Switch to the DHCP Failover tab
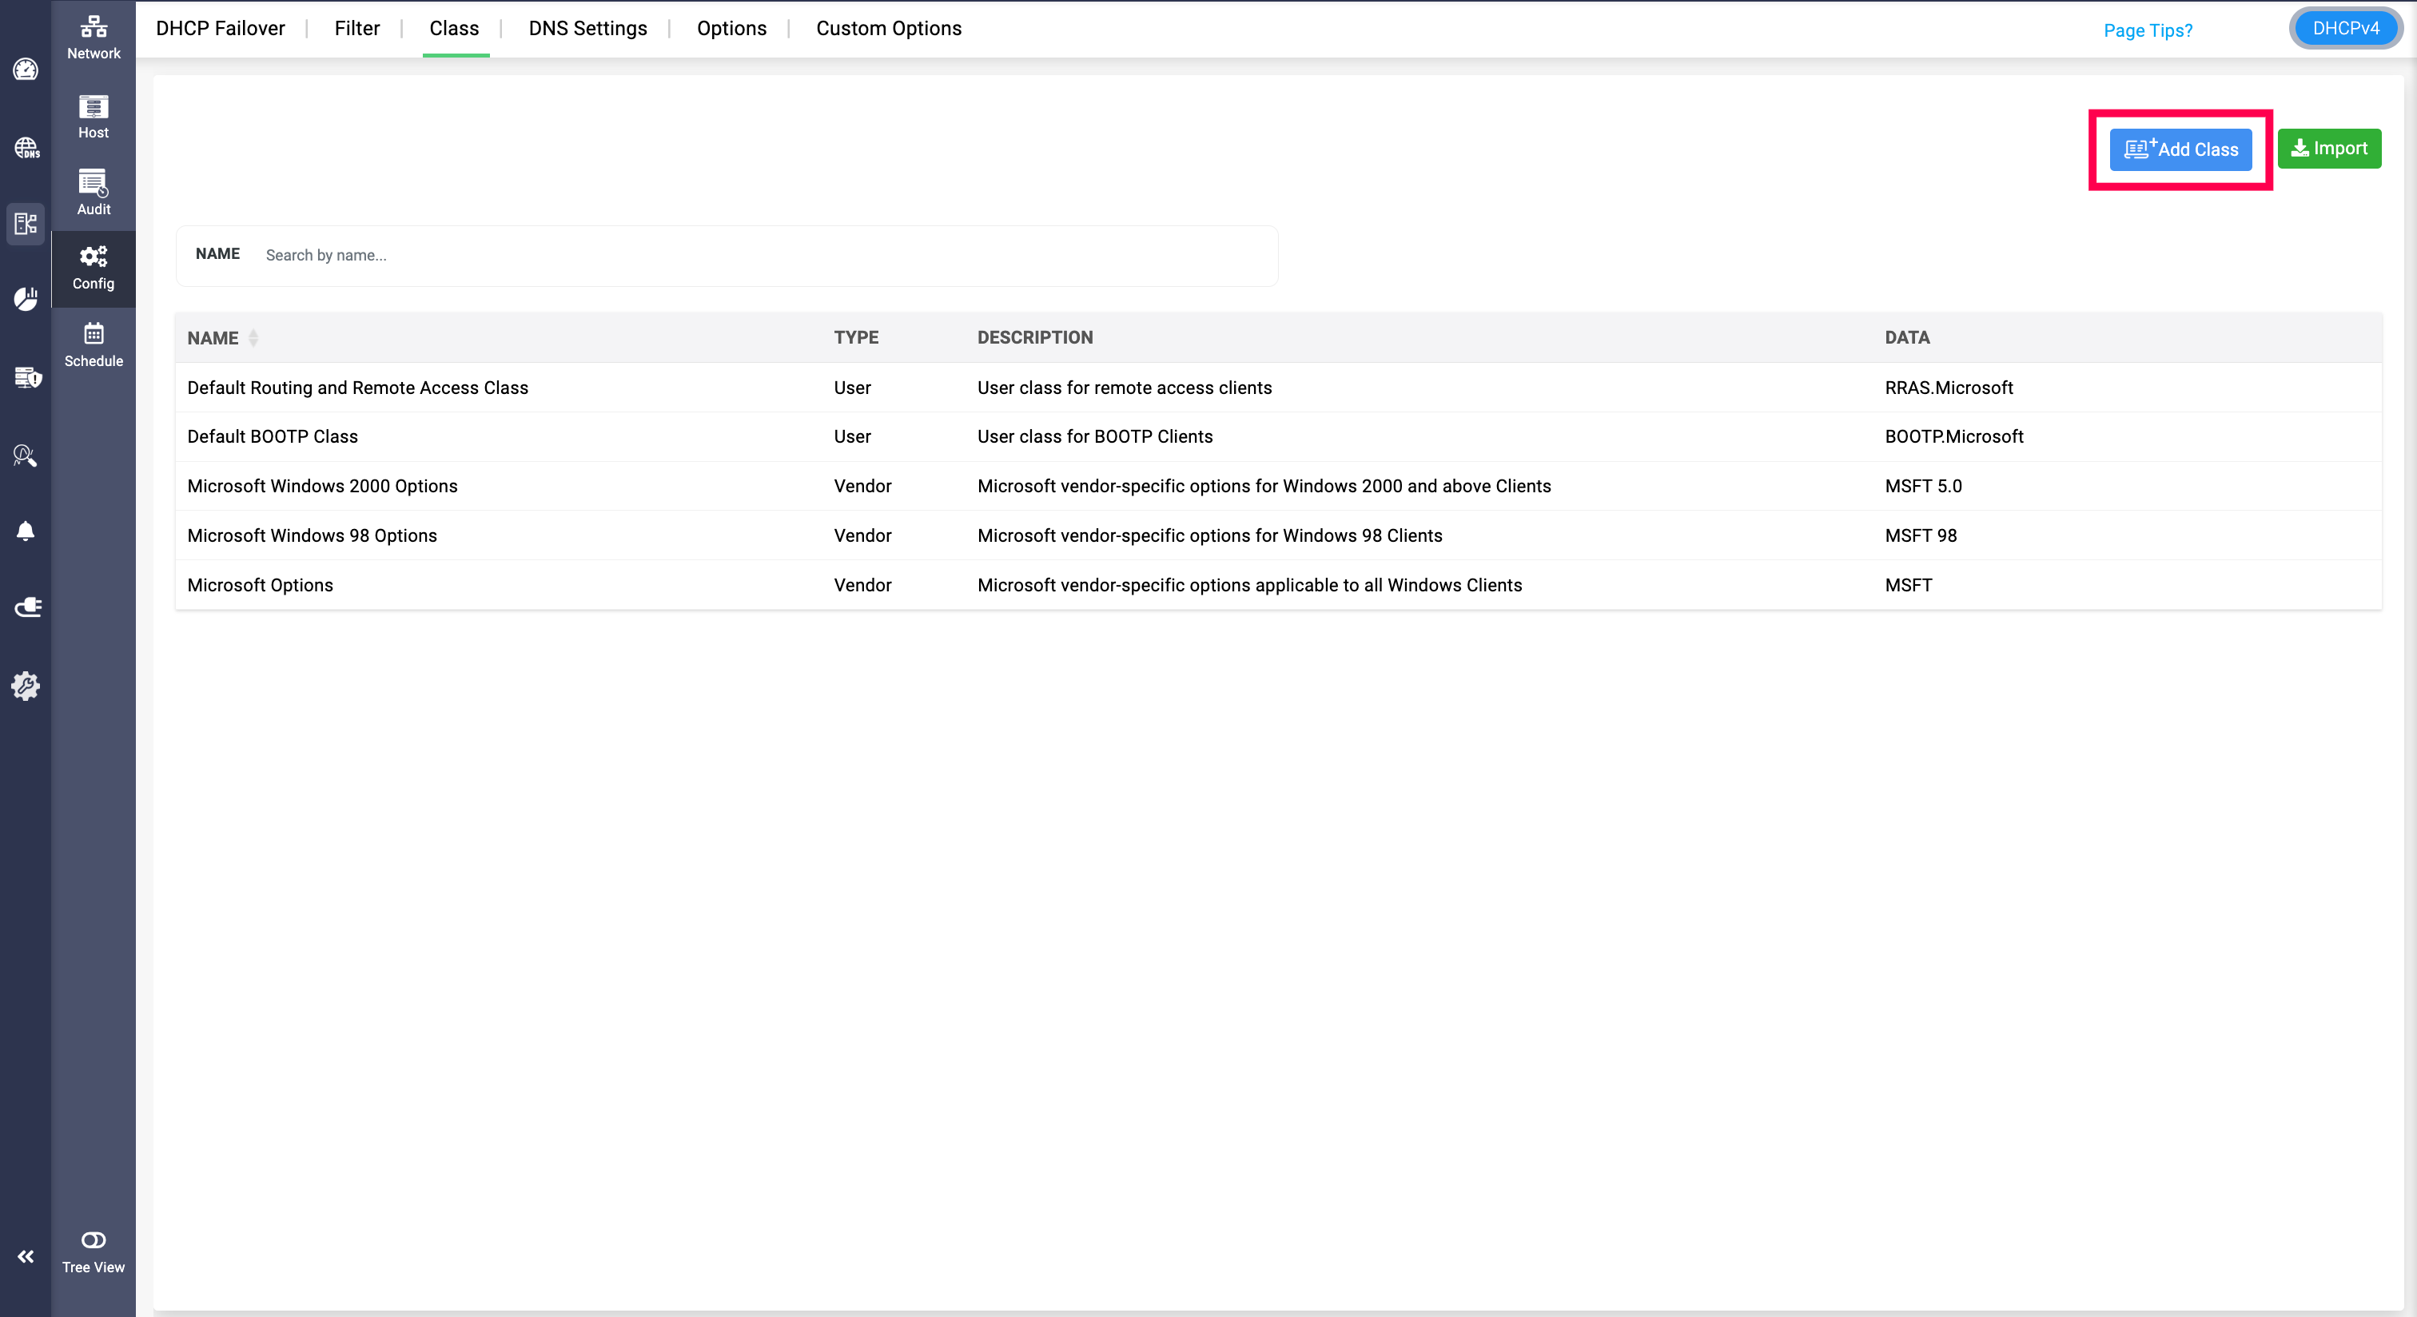Image resolution: width=2417 pixels, height=1317 pixels. coord(220,28)
